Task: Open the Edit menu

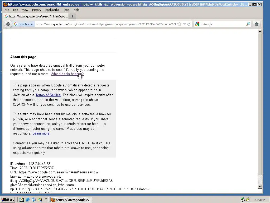Action: click(x=16, y=10)
